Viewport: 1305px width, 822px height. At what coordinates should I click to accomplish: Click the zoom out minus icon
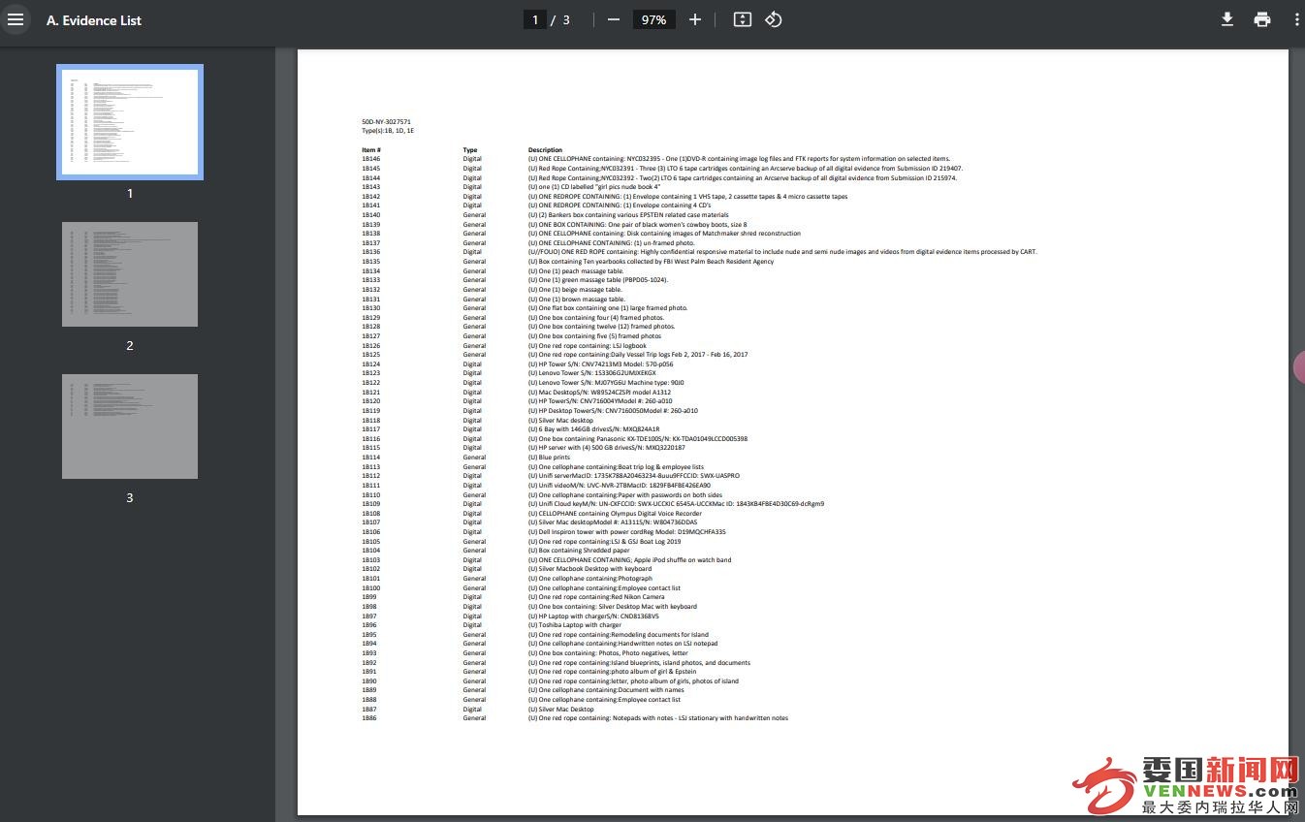pyautogui.click(x=613, y=19)
